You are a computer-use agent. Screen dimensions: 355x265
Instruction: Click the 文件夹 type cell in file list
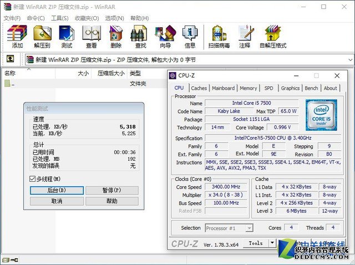(138, 84)
